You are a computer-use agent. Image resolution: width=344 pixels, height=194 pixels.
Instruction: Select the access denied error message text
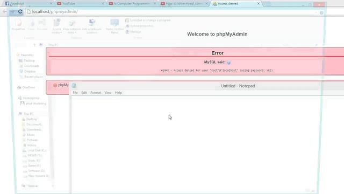pyautogui.click(x=217, y=71)
